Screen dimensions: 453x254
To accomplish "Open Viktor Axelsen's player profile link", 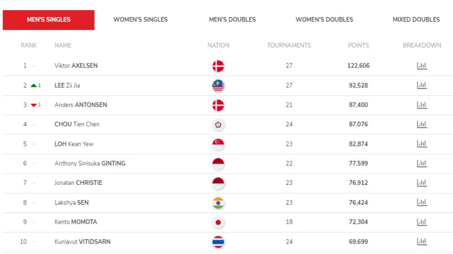I will (x=76, y=66).
